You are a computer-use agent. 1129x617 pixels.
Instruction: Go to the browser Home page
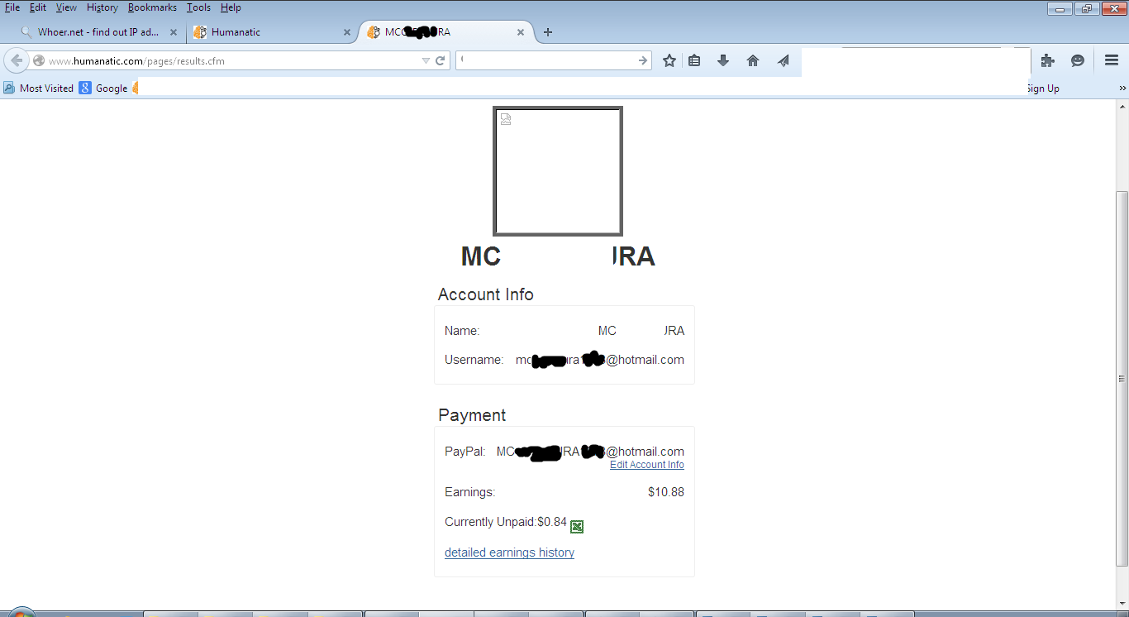(x=753, y=60)
